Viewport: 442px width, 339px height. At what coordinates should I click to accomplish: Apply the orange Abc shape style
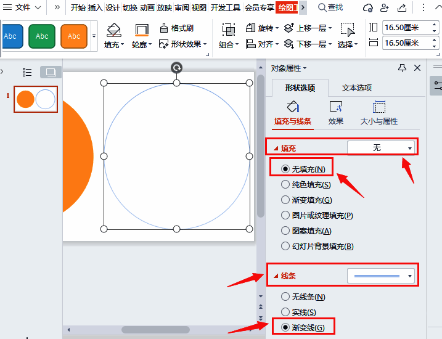tap(74, 36)
